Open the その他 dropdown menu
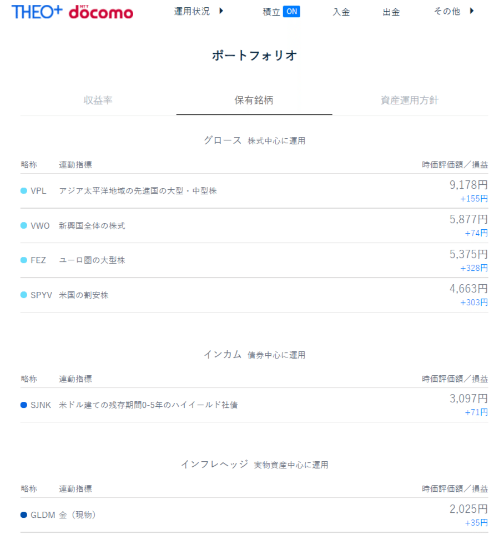 (447, 12)
